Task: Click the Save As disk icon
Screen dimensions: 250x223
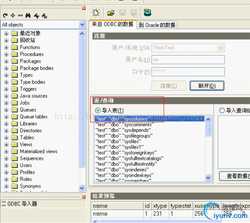Action: [134, 13]
